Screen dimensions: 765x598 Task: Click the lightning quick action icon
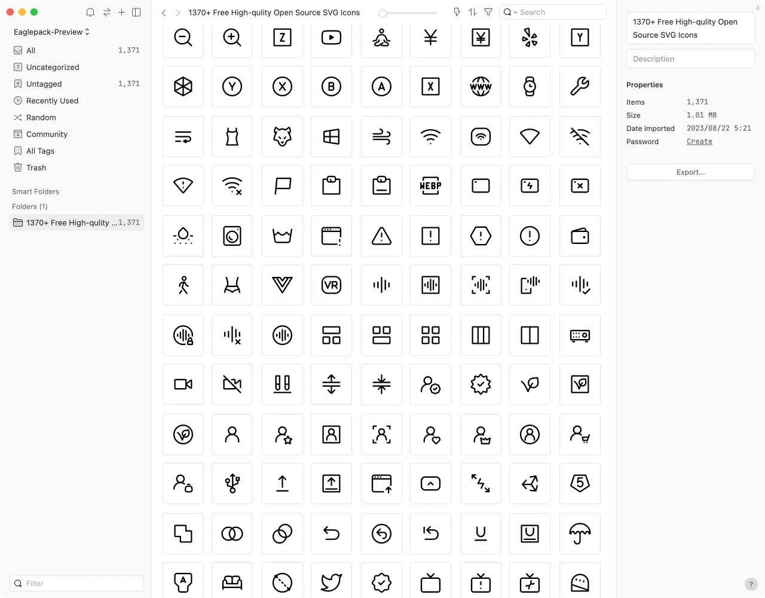click(457, 12)
